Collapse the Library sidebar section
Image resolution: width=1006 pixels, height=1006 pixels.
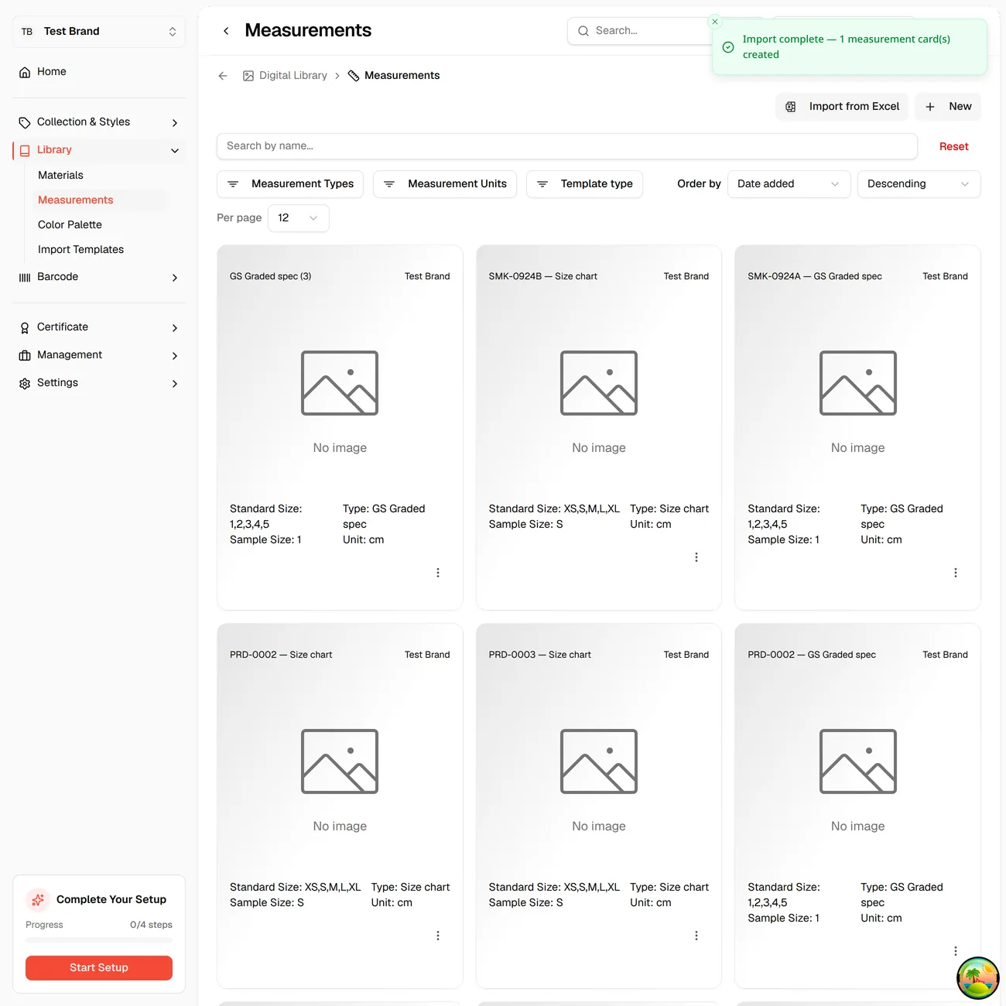(x=99, y=150)
